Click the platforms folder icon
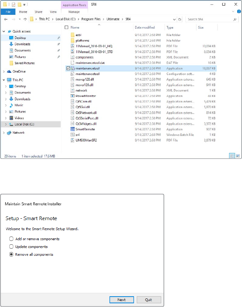Image resolution: width=242 pixels, height=307 pixels. click(x=73, y=40)
